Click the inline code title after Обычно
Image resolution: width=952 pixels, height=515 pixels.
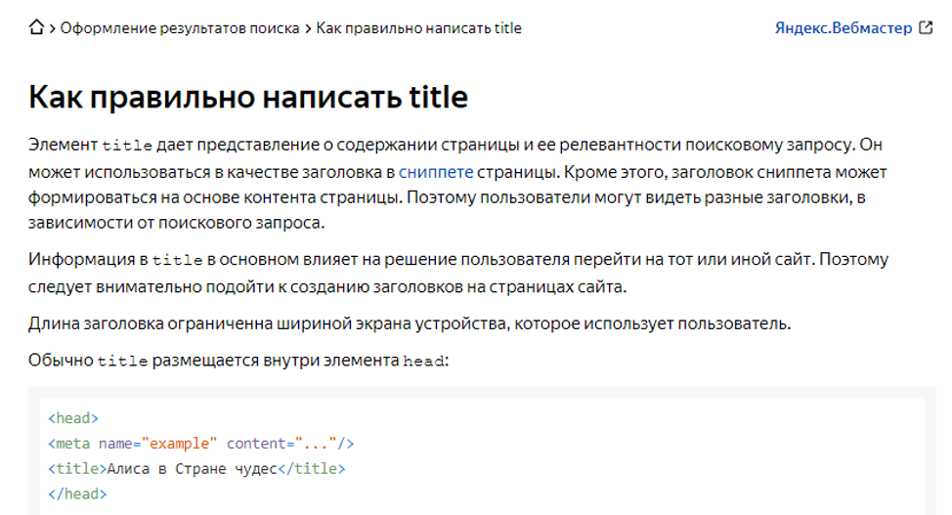(123, 362)
